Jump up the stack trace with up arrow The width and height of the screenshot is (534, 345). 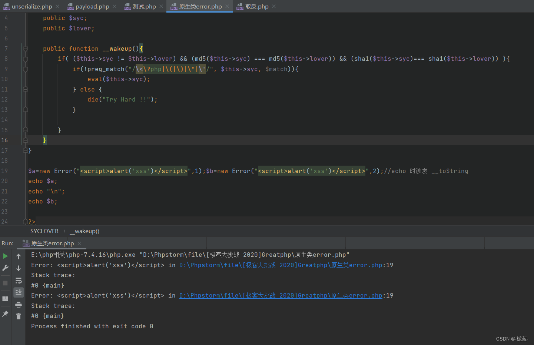click(19, 256)
